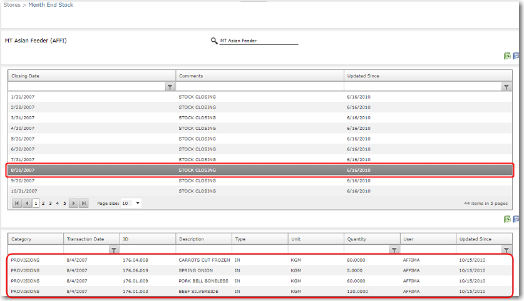The height and width of the screenshot is (301, 524).
Task: Jump to last page in pager
Action: click(84, 203)
